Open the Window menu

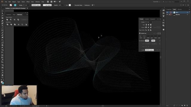(38, 2)
